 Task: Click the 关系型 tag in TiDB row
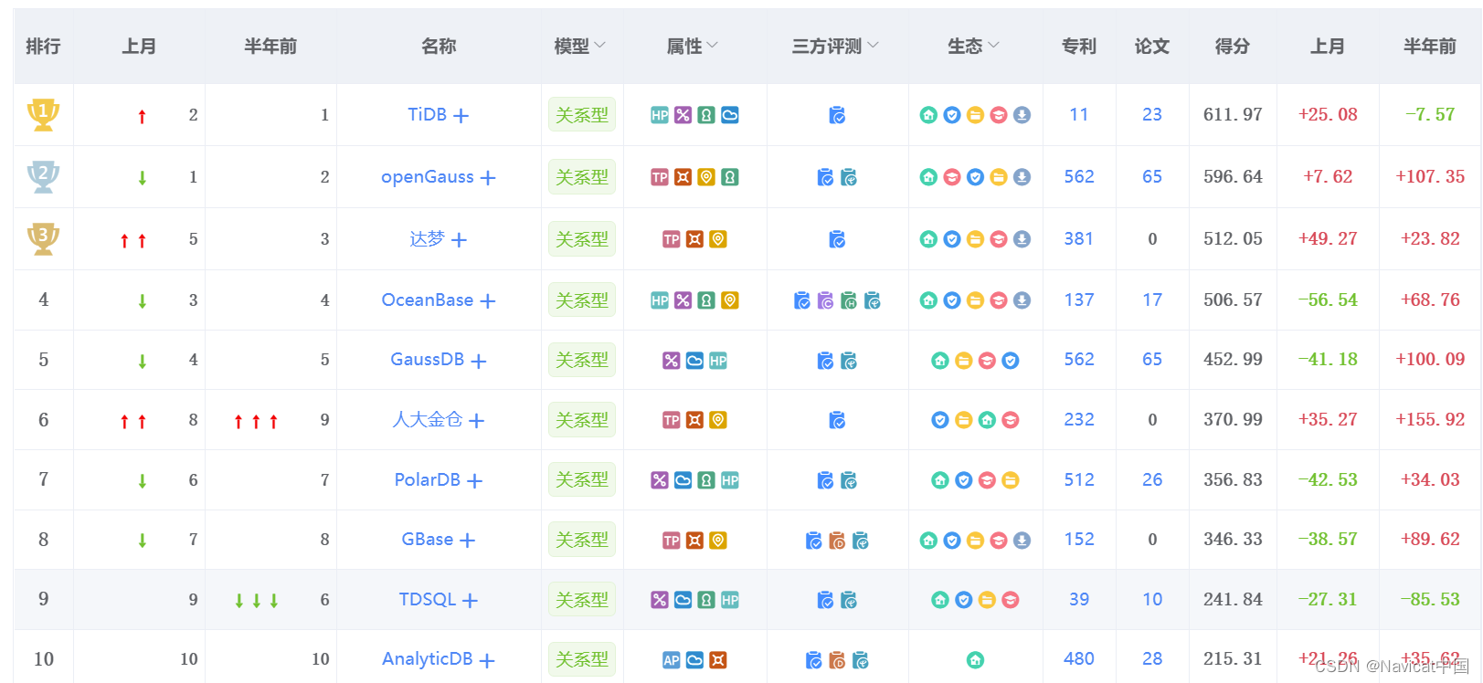pyautogui.click(x=582, y=115)
